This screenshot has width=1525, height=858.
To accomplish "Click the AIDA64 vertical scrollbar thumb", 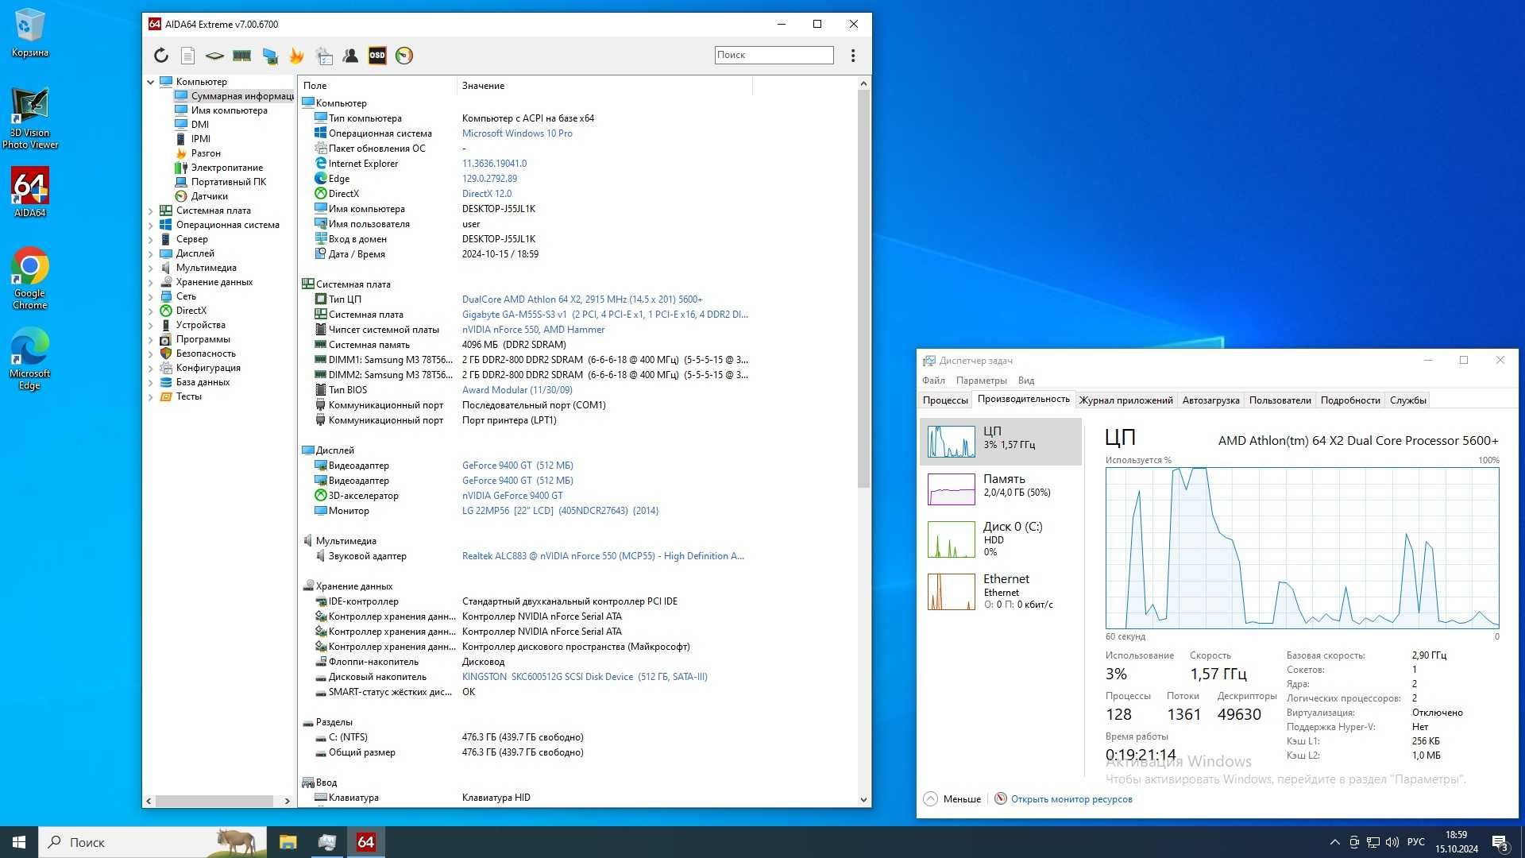I will point(863,289).
